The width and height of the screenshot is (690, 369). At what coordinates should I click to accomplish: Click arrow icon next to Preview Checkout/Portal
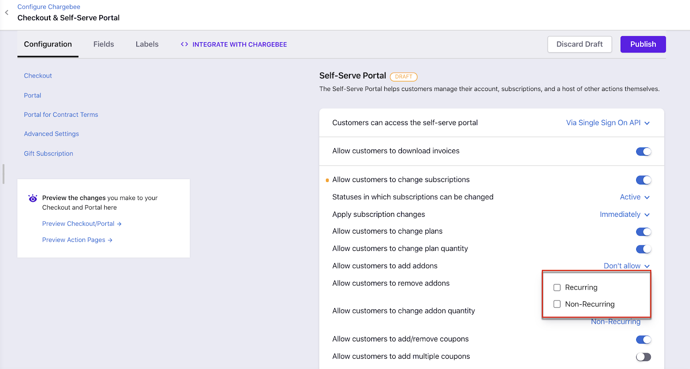[x=119, y=224]
